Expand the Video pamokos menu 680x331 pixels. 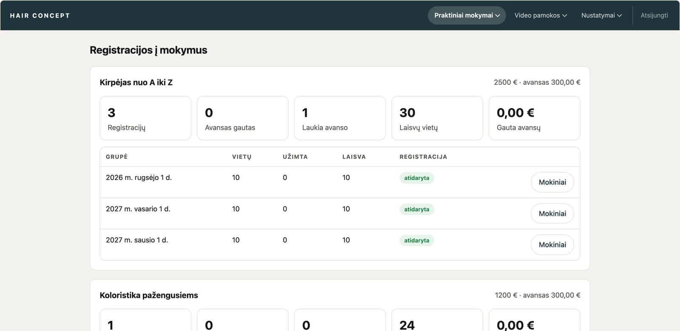541,15
